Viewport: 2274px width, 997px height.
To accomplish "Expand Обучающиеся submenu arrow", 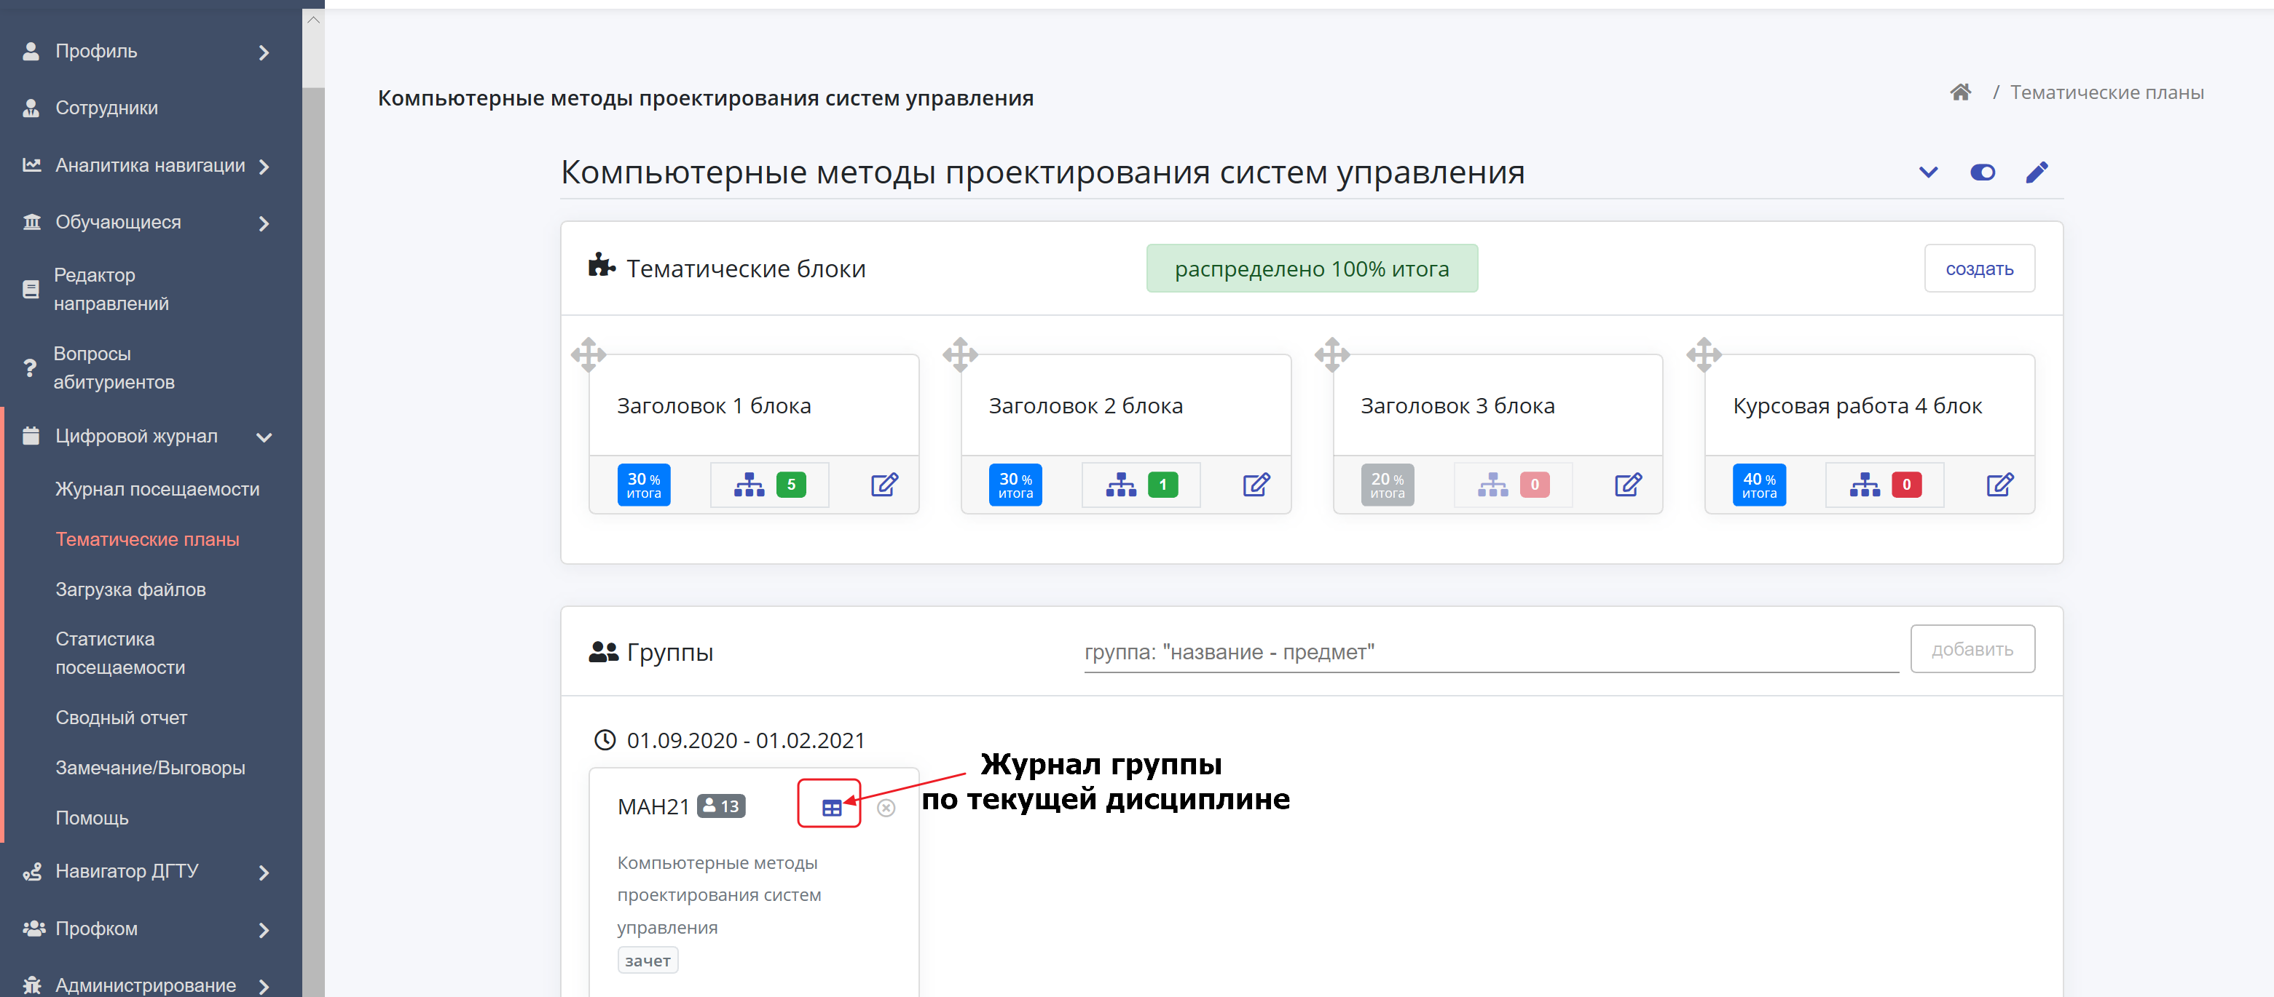I will click(263, 223).
